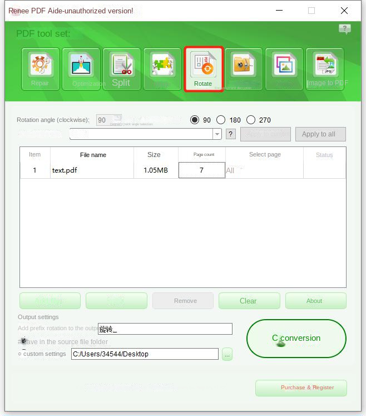
Task: Choose the custom settings output option
Action: 19,354
